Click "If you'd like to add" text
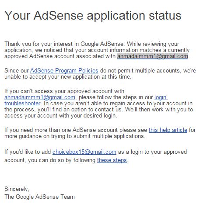The height and width of the screenshot is (204, 203). pos(28,152)
